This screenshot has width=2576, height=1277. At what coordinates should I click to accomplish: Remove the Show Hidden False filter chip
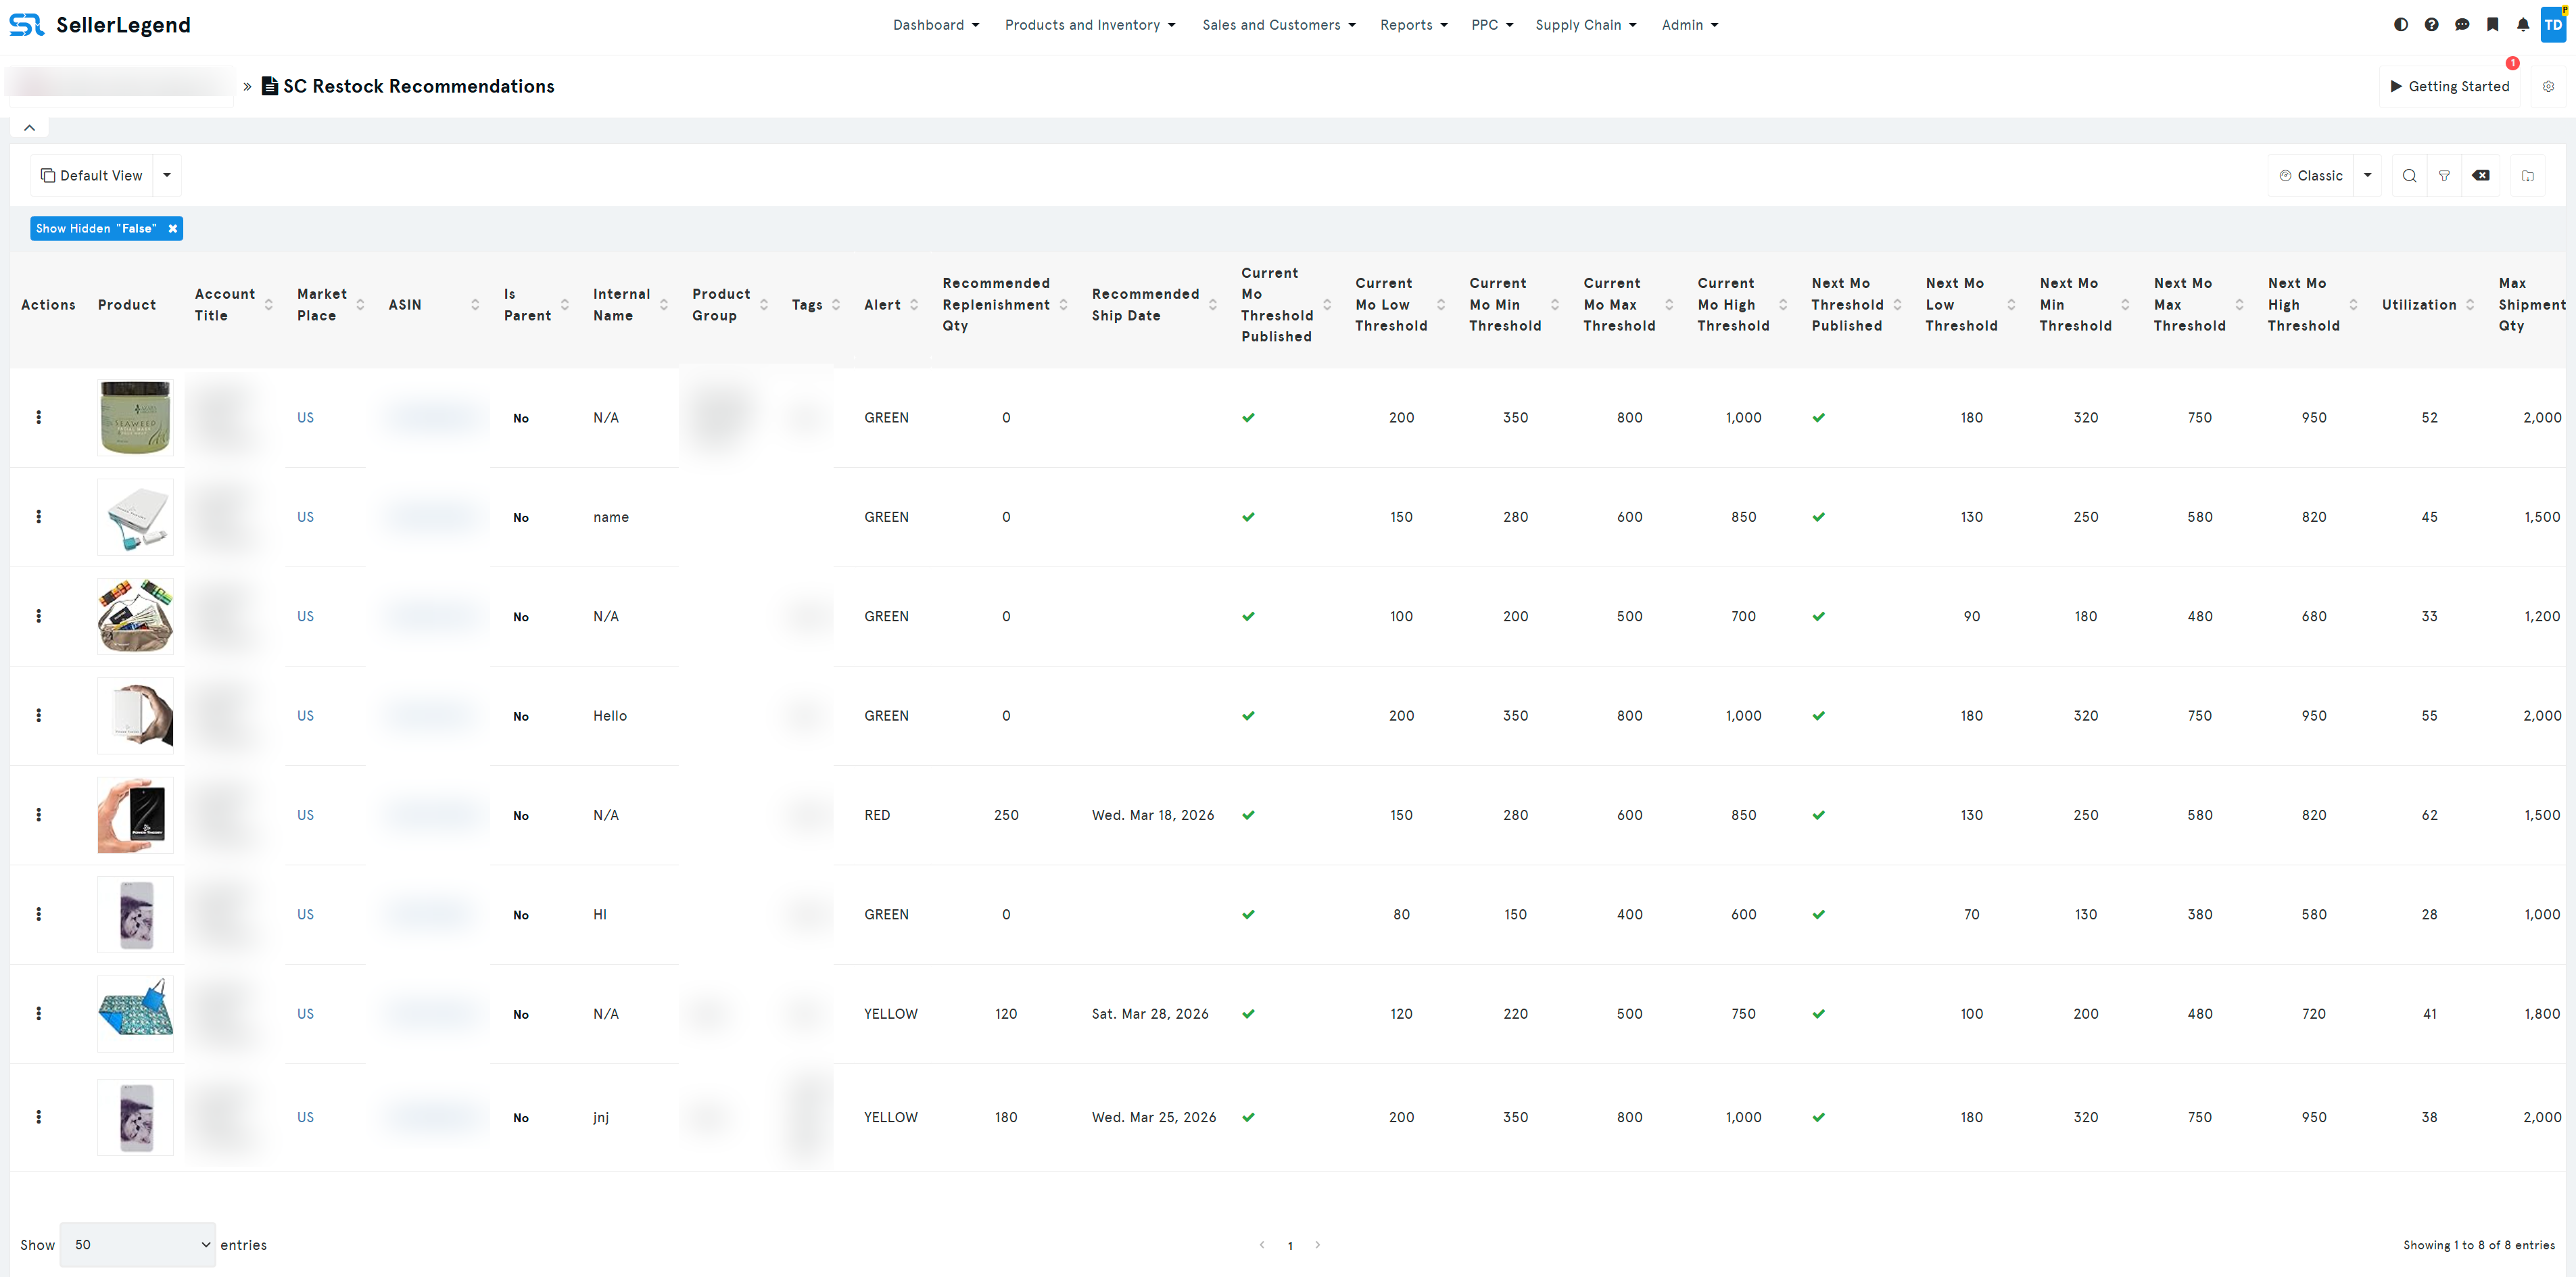pos(173,229)
